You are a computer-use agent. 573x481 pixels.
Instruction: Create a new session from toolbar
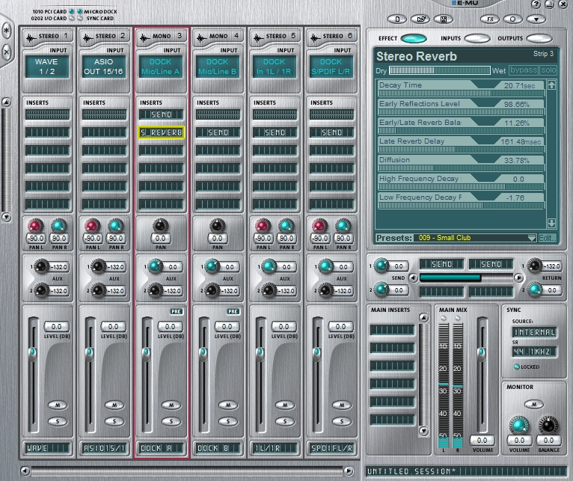pos(397,19)
